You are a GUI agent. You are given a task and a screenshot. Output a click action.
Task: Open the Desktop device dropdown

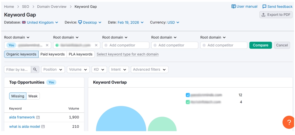pos(92,22)
